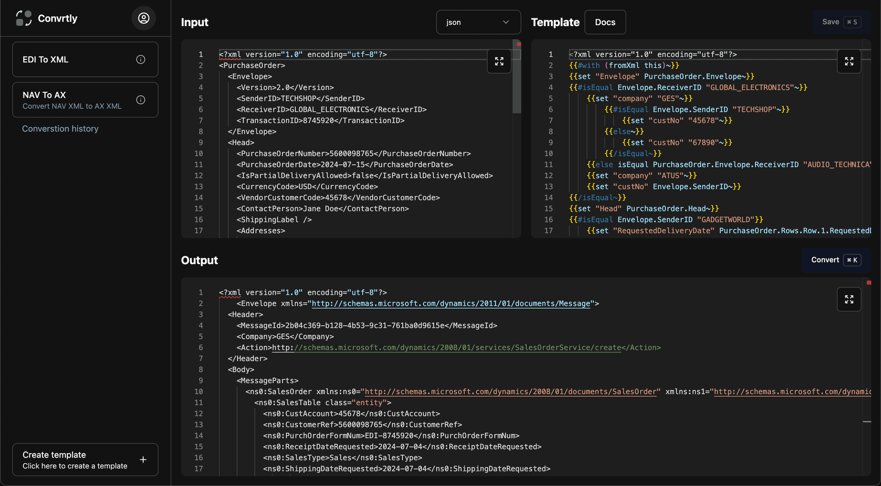Click the plus icon on Create template

point(143,460)
